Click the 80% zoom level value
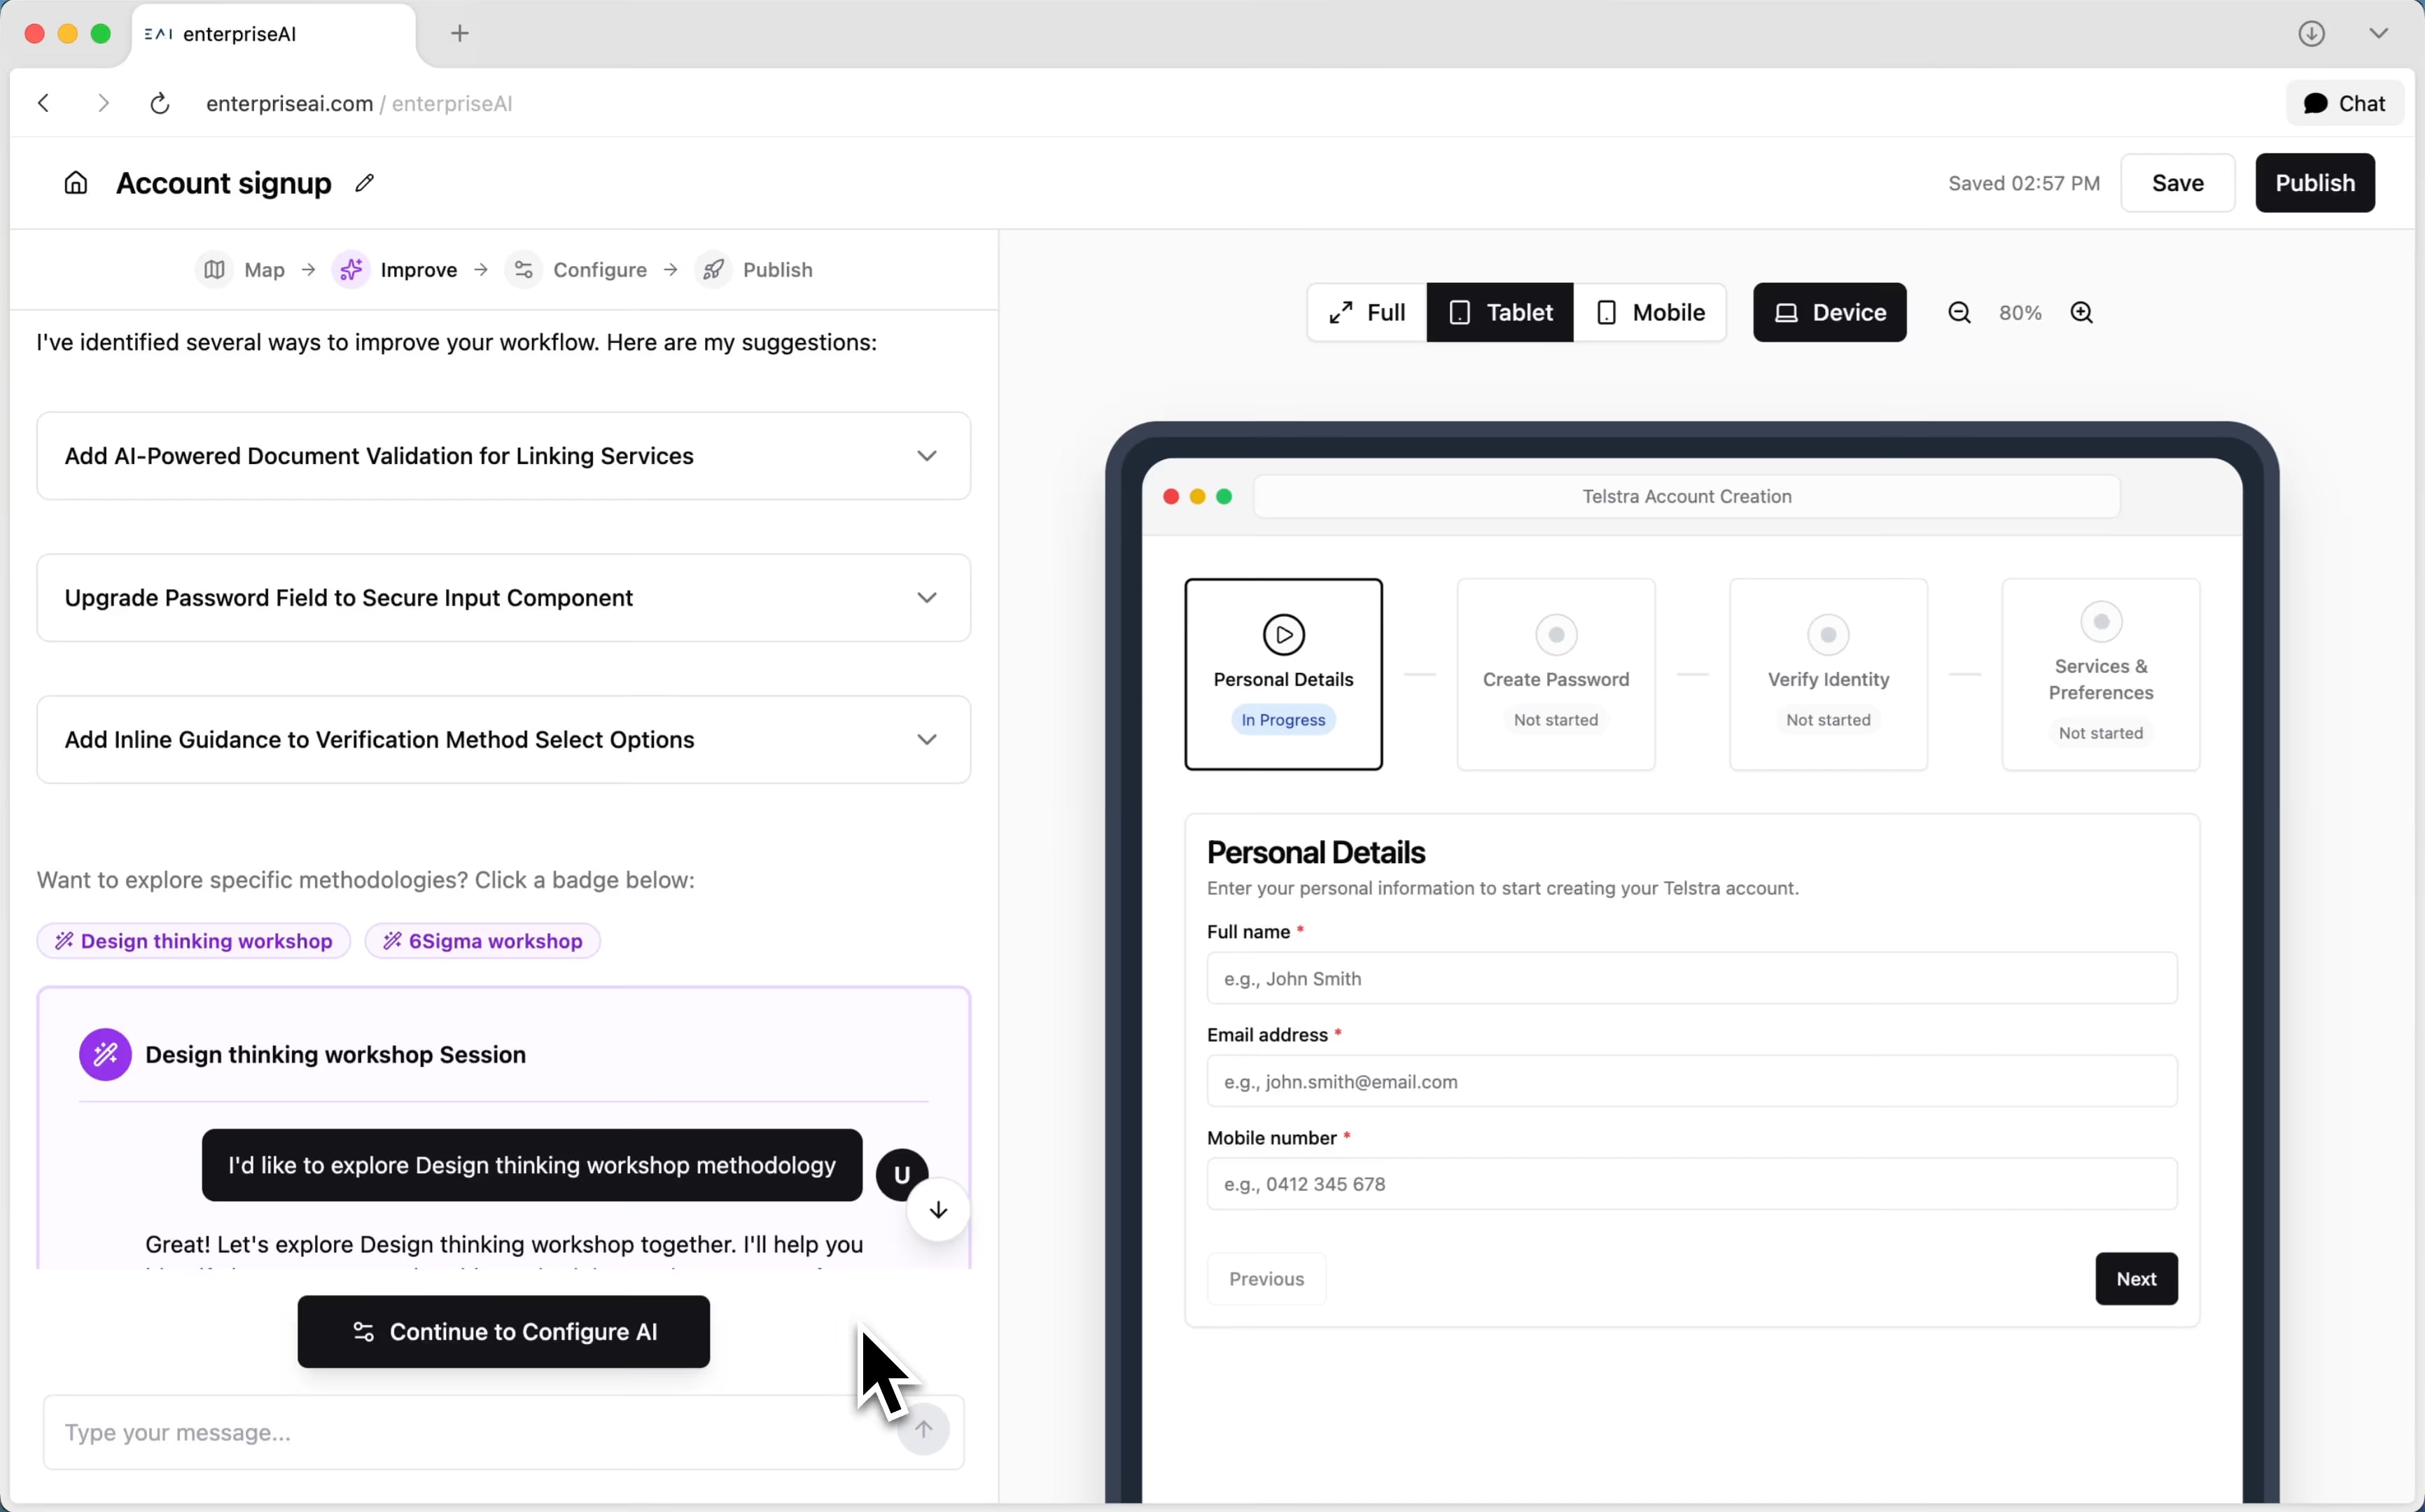The height and width of the screenshot is (1512, 2425). (x=2020, y=313)
